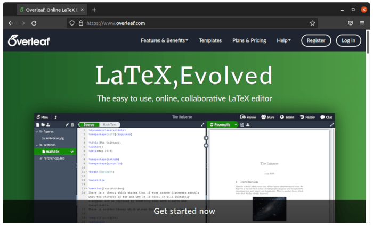Click the figures folder name

pos(48,131)
